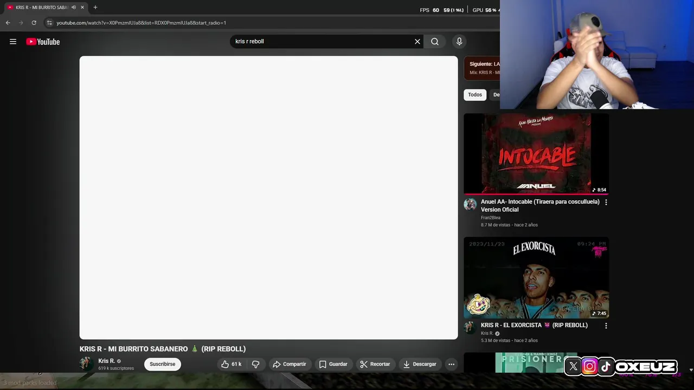Click the video title MI BURRITO SABANERO
The width and height of the screenshot is (694, 390).
[x=163, y=349]
